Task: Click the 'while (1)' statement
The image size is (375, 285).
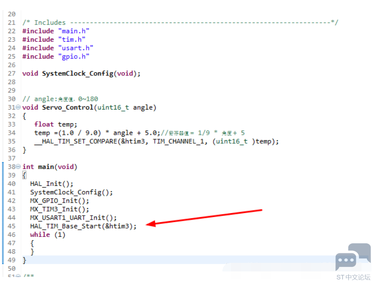Action: click(48, 235)
